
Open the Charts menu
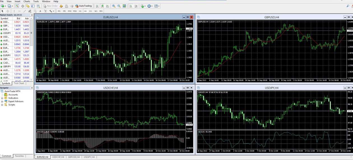point(27,1)
